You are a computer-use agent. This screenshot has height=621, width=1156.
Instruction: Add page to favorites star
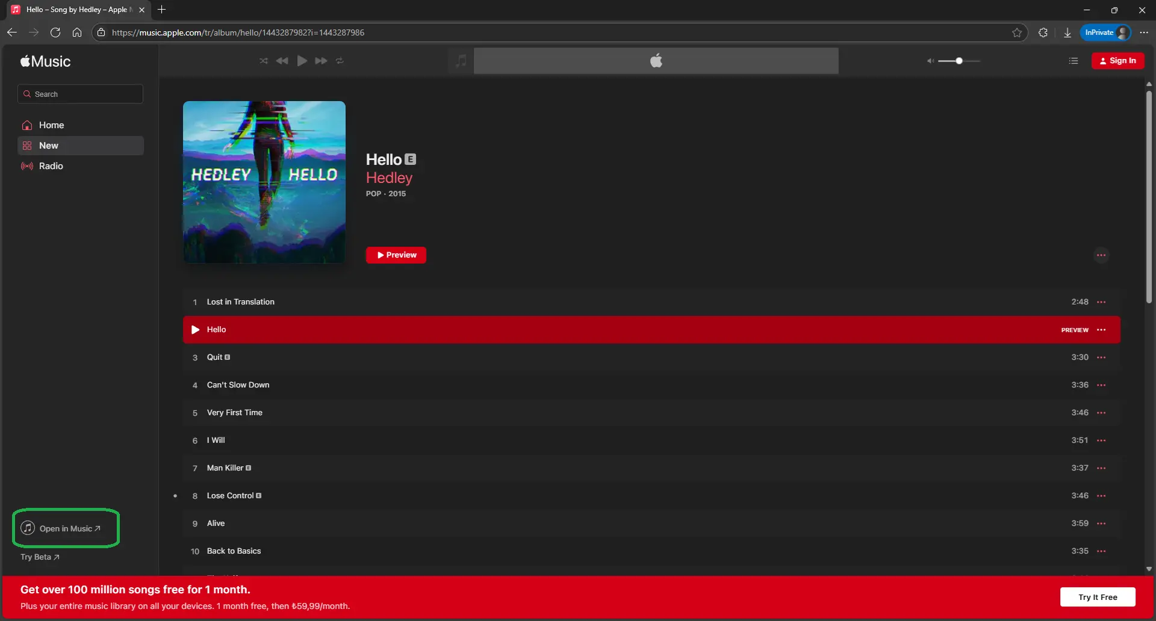(1017, 32)
